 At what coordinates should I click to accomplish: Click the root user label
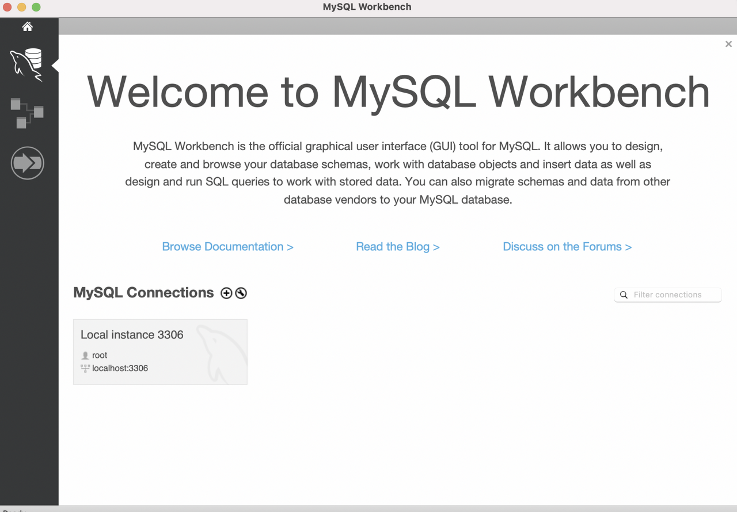click(100, 355)
